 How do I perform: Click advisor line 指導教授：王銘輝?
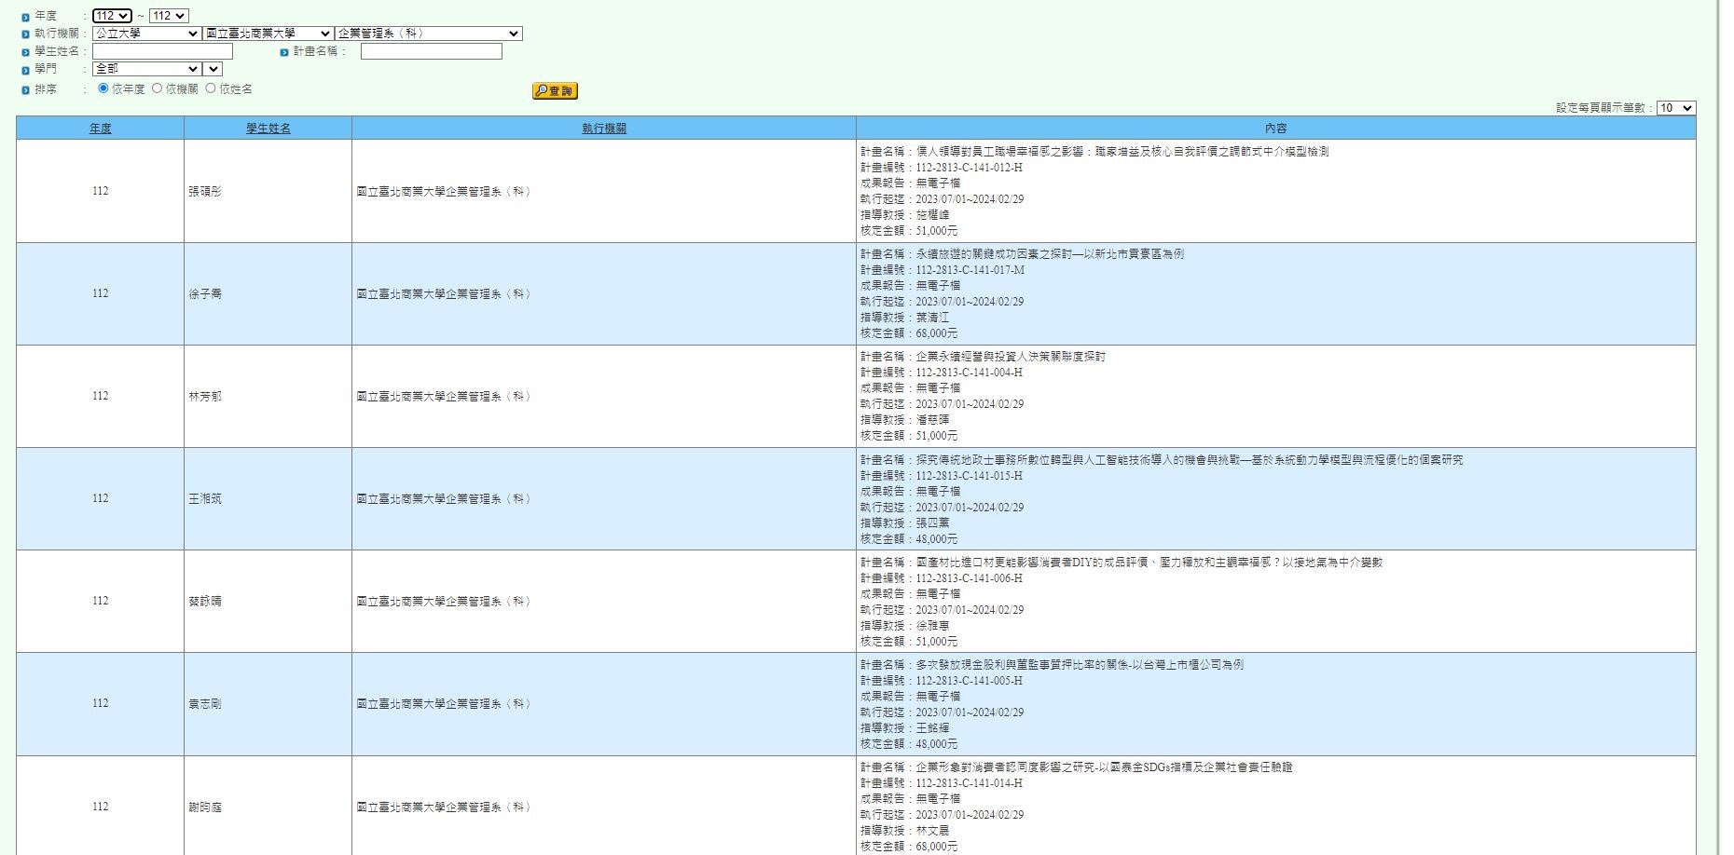click(x=904, y=728)
